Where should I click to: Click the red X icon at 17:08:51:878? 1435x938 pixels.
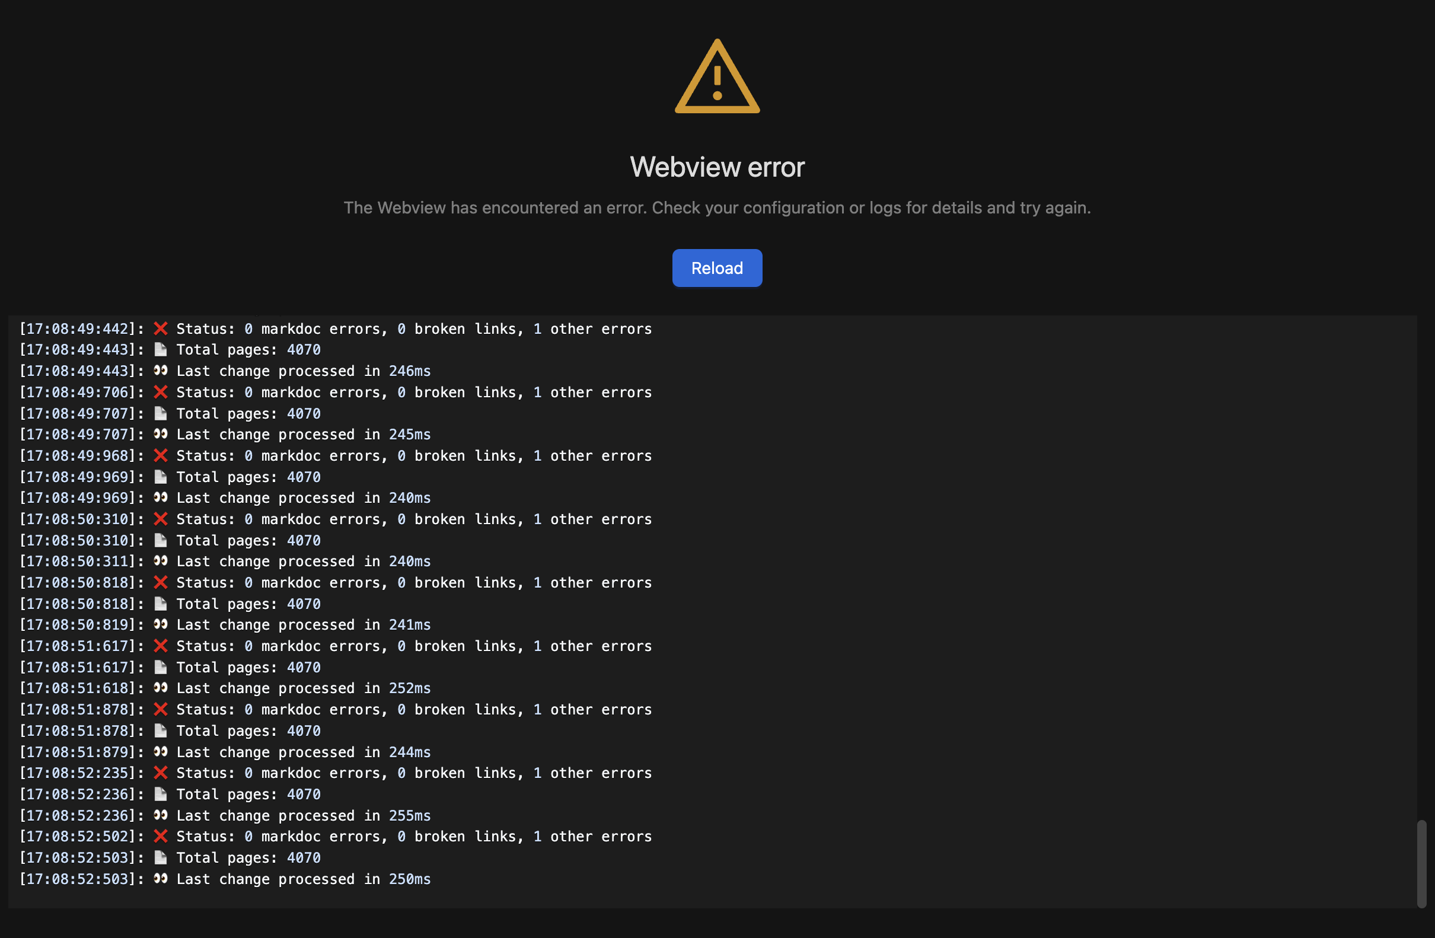coord(160,710)
